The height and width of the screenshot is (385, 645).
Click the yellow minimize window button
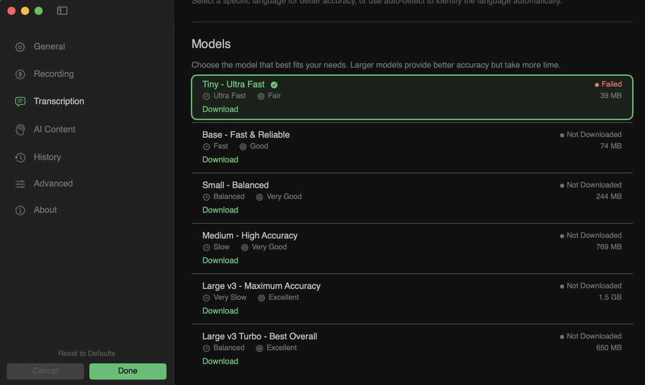[x=25, y=11]
